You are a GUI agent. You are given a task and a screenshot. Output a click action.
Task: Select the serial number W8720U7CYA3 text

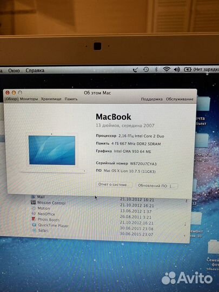[x=143, y=164]
